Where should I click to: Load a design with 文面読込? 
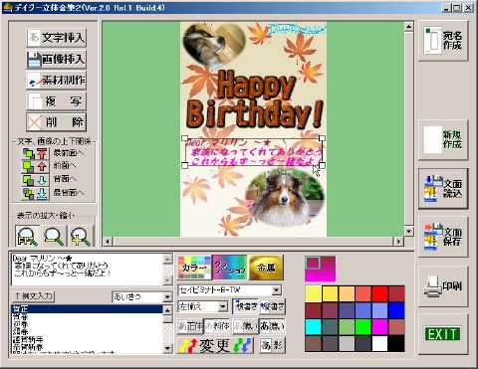(443, 188)
